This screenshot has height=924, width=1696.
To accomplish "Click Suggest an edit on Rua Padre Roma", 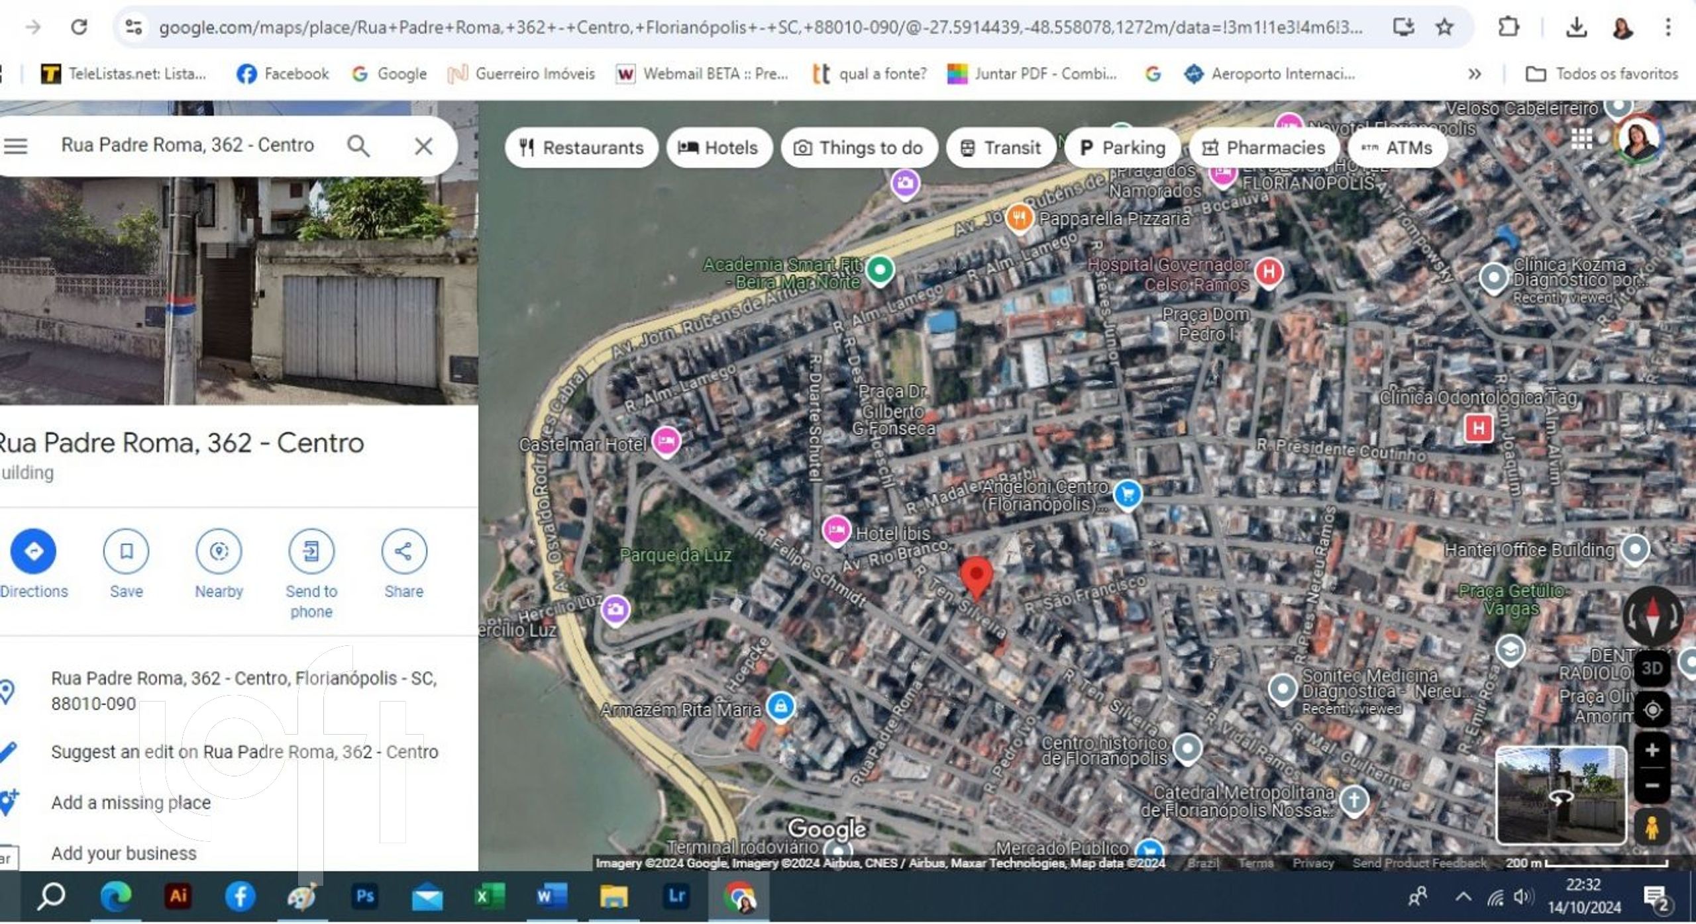I will coord(244,752).
